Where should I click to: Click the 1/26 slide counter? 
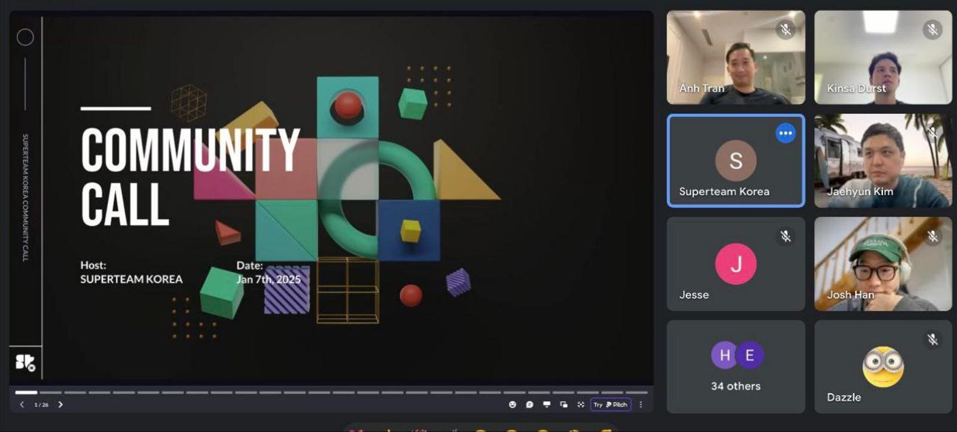pyautogui.click(x=41, y=405)
